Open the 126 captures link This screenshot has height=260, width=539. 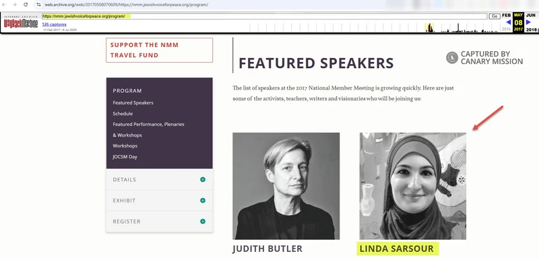tap(54, 24)
